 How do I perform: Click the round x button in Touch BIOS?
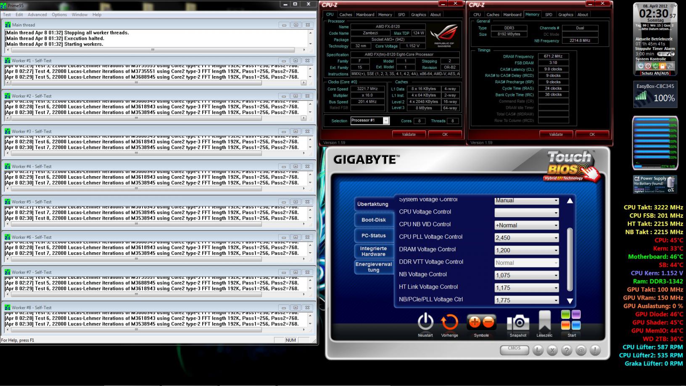pyautogui.click(x=552, y=350)
